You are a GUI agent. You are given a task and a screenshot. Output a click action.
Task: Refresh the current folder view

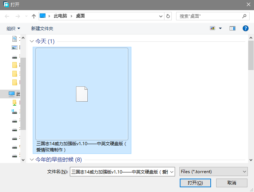[x=168, y=16]
